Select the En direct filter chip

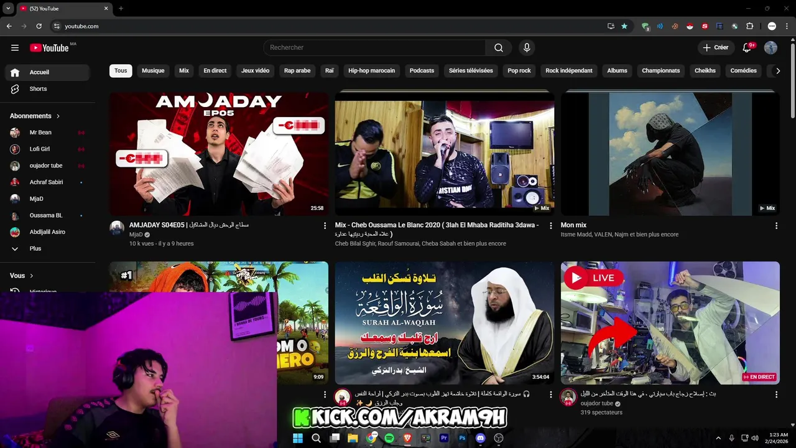pyautogui.click(x=215, y=70)
